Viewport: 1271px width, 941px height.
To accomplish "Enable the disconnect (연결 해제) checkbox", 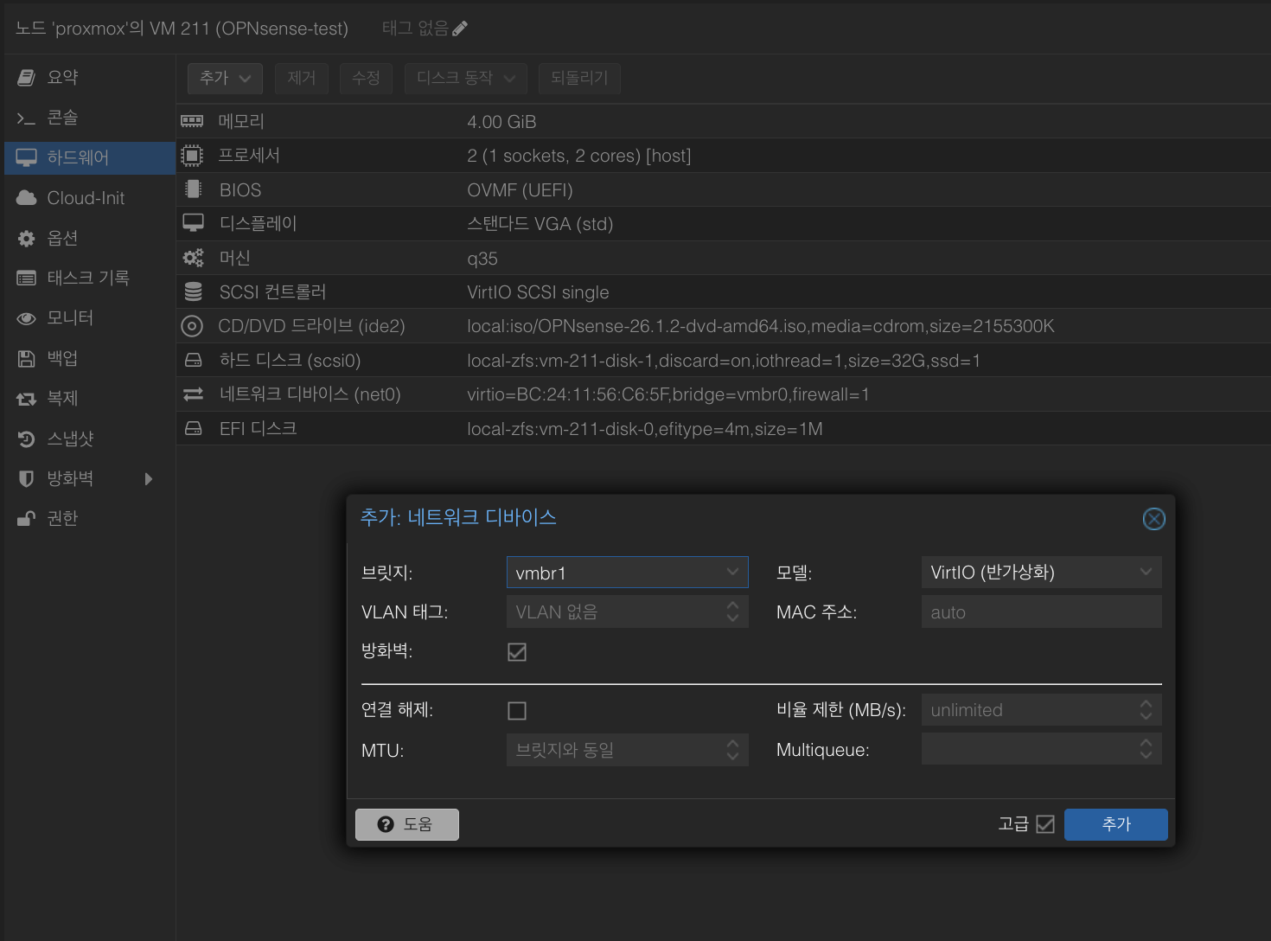I will [517, 711].
